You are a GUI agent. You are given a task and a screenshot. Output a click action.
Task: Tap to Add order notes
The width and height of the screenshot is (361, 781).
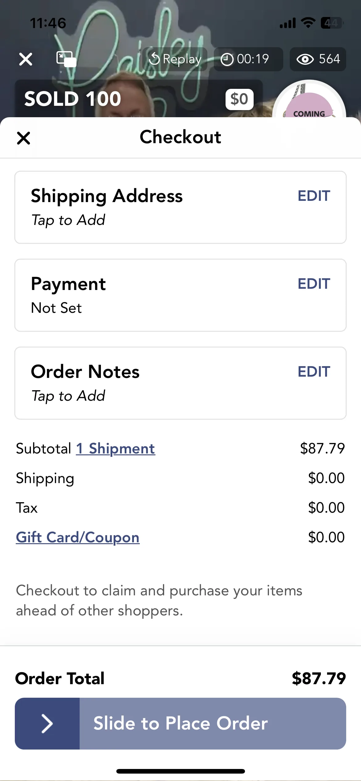(68, 396)
